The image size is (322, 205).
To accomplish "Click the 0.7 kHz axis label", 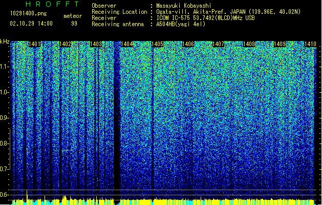I will click(x=5, y=169).
